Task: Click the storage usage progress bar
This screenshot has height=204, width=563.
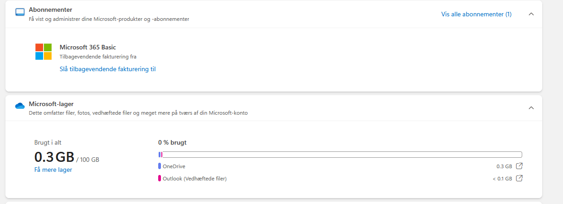Action: [340, 155]
